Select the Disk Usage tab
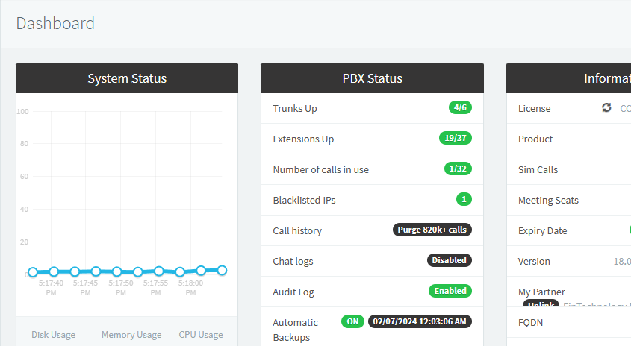The image size is (631, 346). [53, 335]
